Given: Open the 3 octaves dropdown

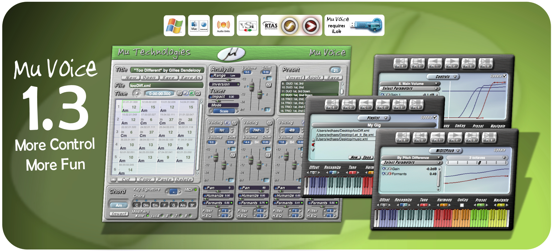Looking at the screenshot, I should click(x=477, y=158).
